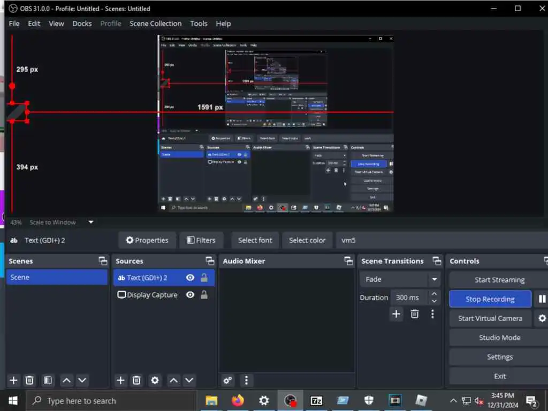548x411 pixels.
Task: Move scene down with arrow icon
Action: (x=82, y=380)
